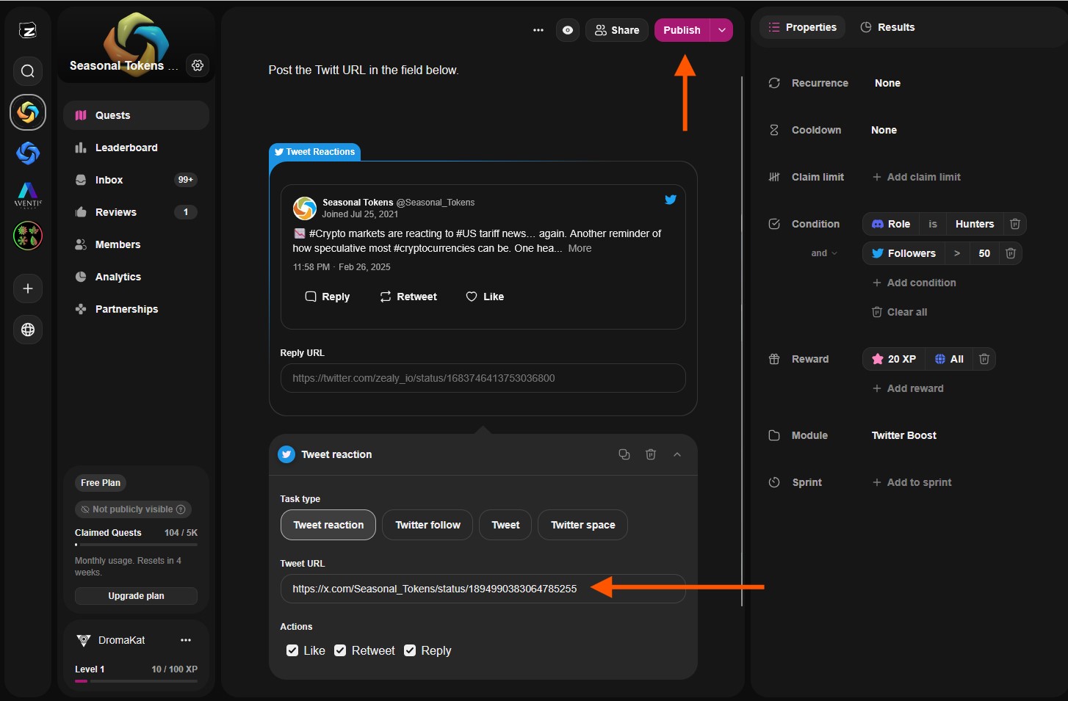
Task: Open community settings gear icon
Action: coord(198,65)
